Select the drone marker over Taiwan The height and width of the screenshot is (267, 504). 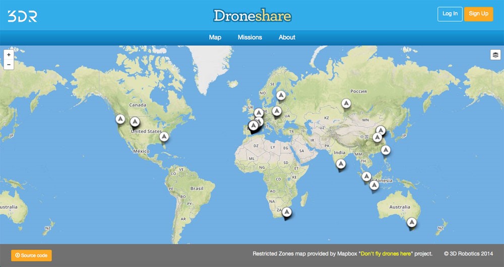click(x=386, y=150)
